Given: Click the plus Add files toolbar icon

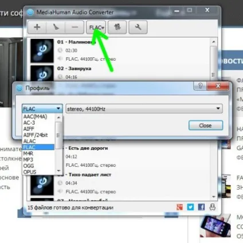Looking at the screenshot, I should coord(37,28).
